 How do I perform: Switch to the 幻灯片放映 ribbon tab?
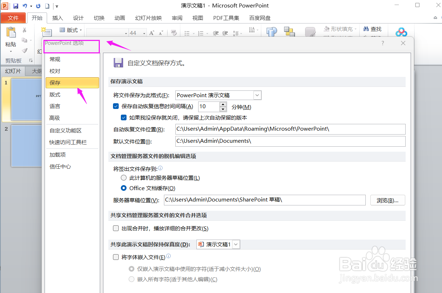point(148,18)
